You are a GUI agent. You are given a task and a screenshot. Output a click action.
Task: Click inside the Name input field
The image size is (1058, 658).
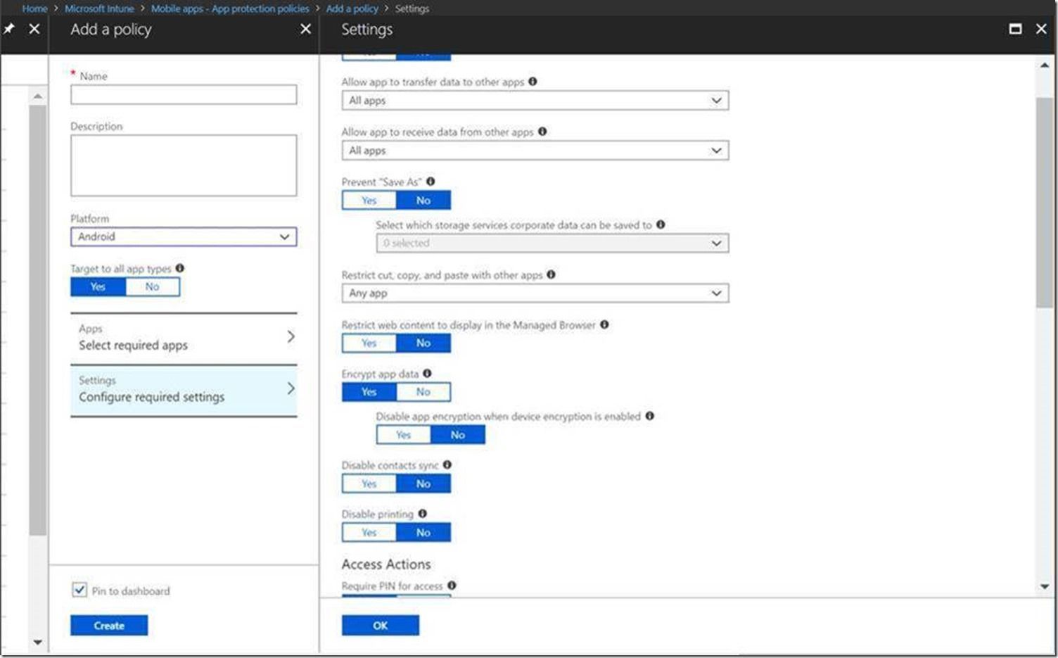[183, 94]
